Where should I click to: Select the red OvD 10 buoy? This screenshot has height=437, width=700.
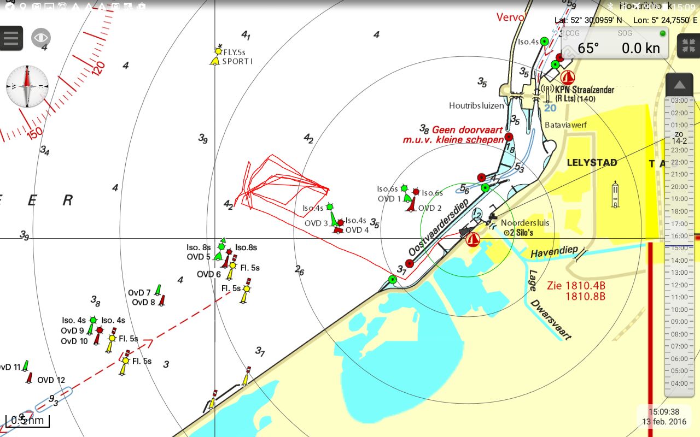pyautogui.click(x=98, y=336)
